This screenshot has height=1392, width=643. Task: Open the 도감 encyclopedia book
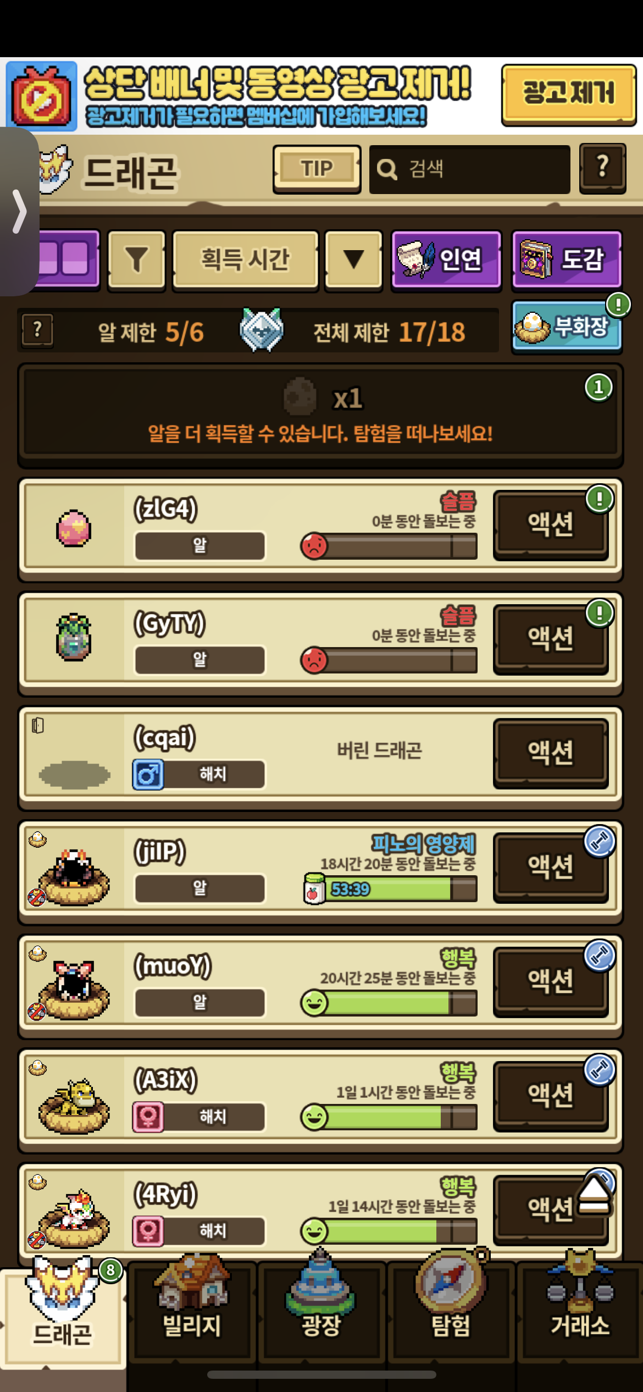567,259
